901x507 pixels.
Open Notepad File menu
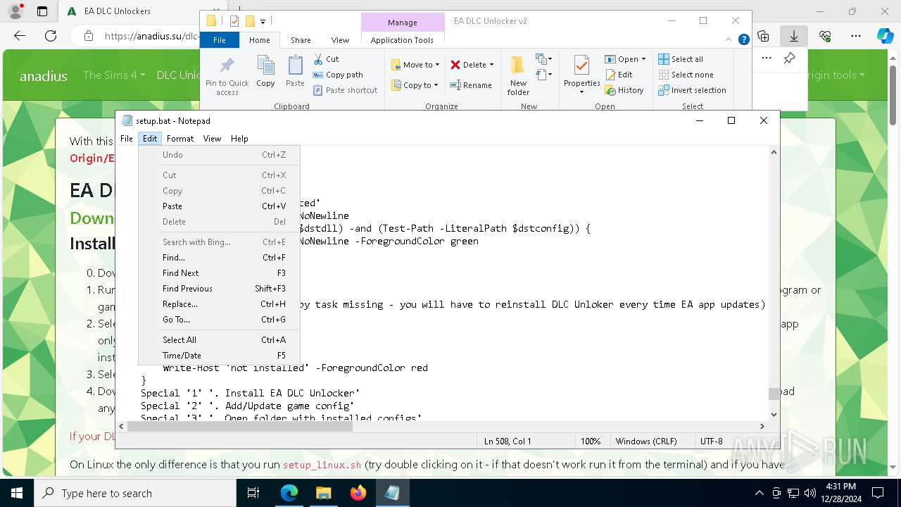(x=126, y=139)
